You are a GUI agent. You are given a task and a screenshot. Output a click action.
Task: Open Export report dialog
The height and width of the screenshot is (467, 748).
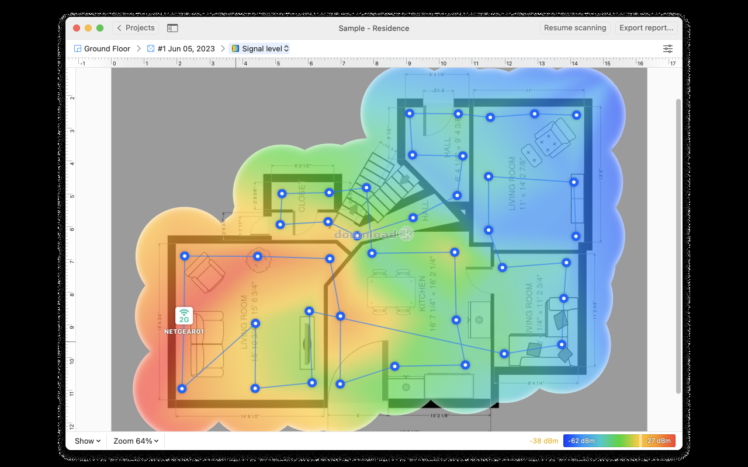pos(646,28)
